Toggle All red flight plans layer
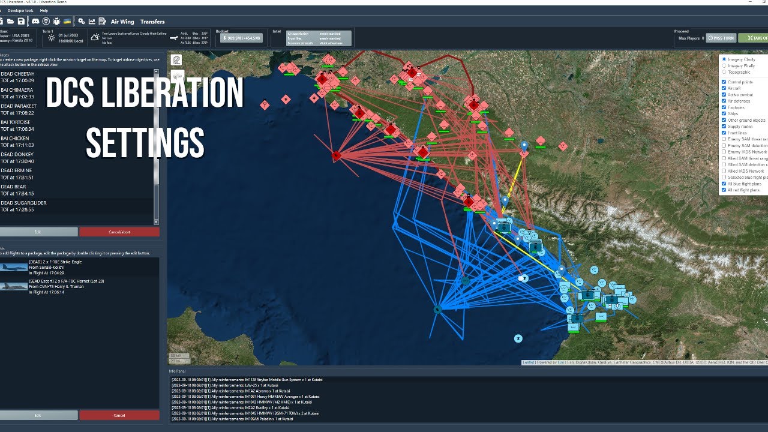Viewport: 768px width, 432px height. pos(724,190)
